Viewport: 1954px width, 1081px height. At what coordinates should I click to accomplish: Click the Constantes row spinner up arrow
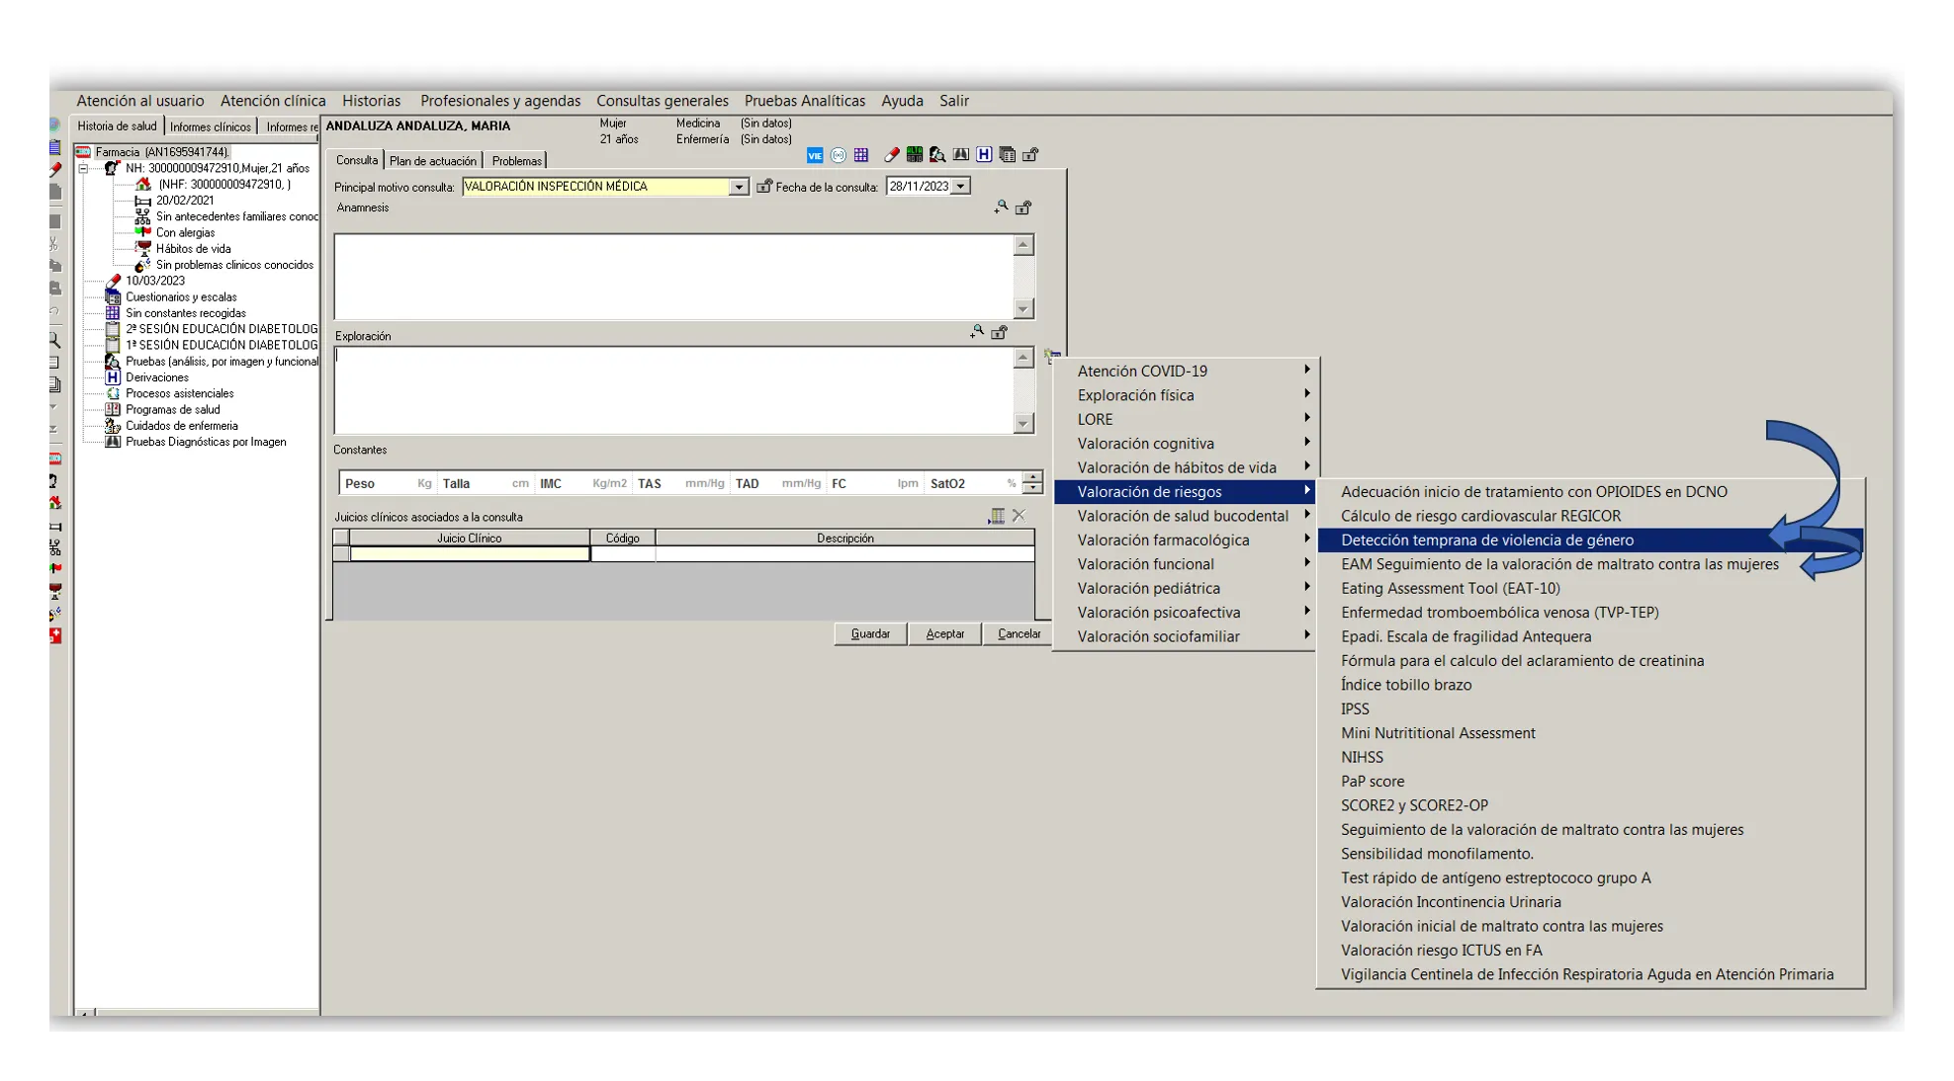tap(1032, 476)
